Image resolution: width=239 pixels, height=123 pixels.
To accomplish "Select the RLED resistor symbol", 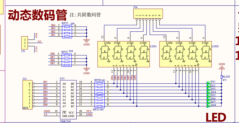I will (x=221, y=77).
